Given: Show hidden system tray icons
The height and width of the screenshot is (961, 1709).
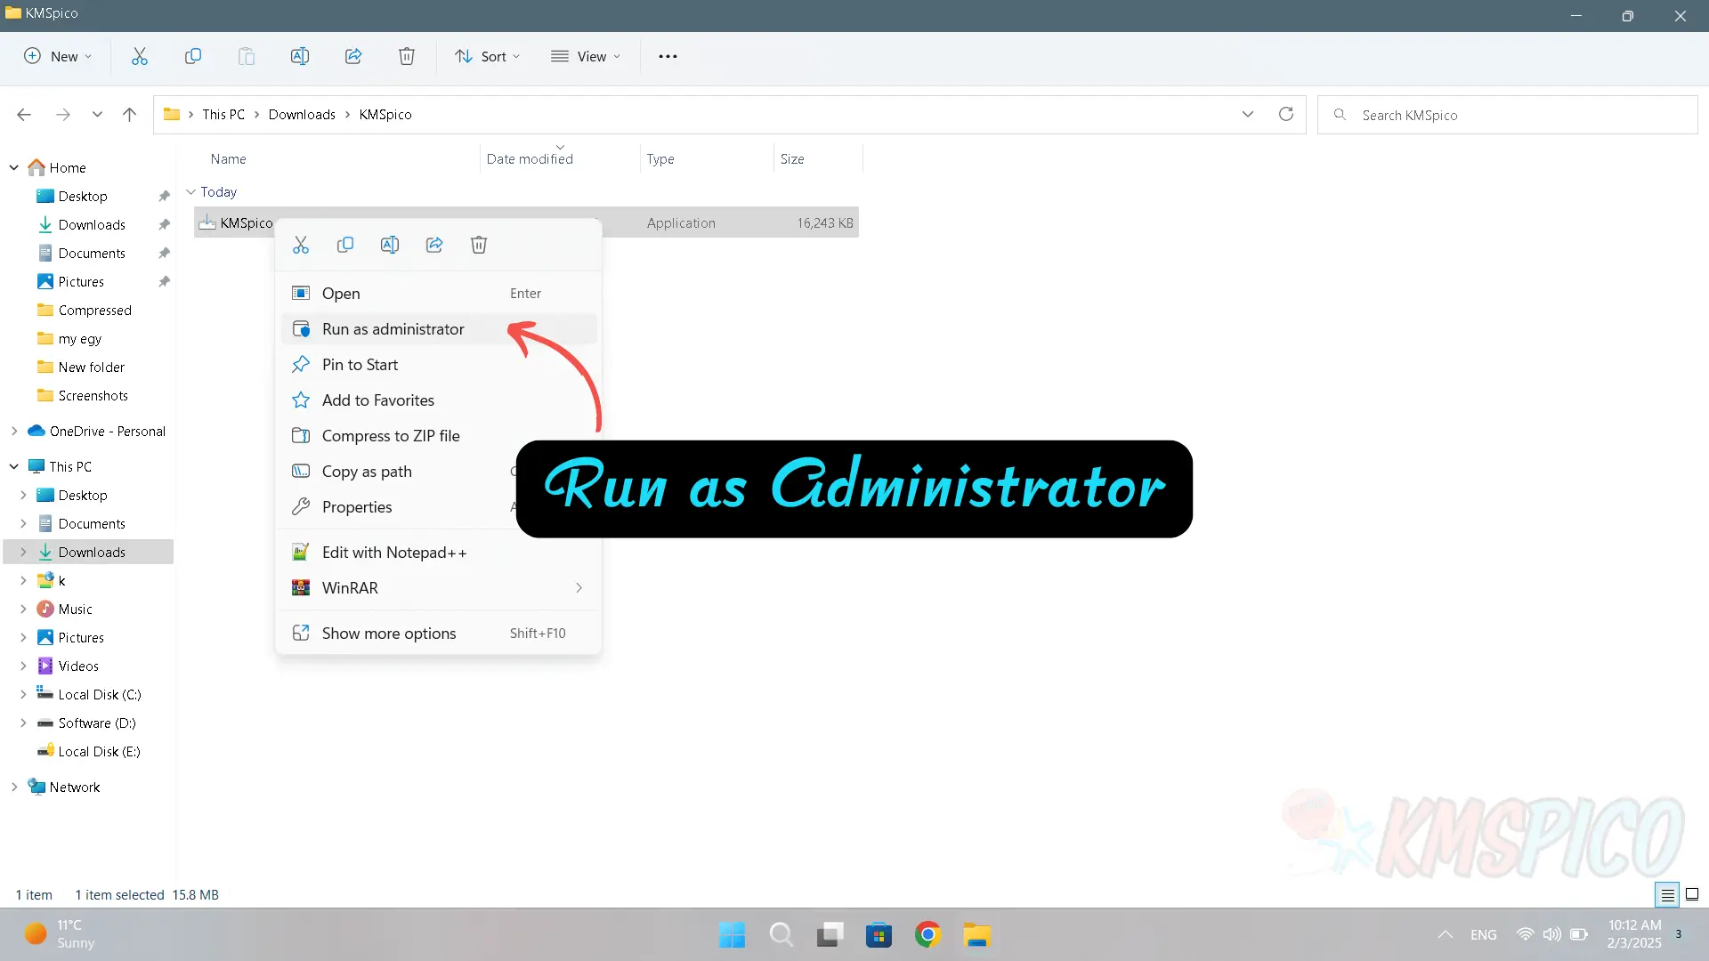Looking at the screenshot, I should click(x=1446, y=934).
